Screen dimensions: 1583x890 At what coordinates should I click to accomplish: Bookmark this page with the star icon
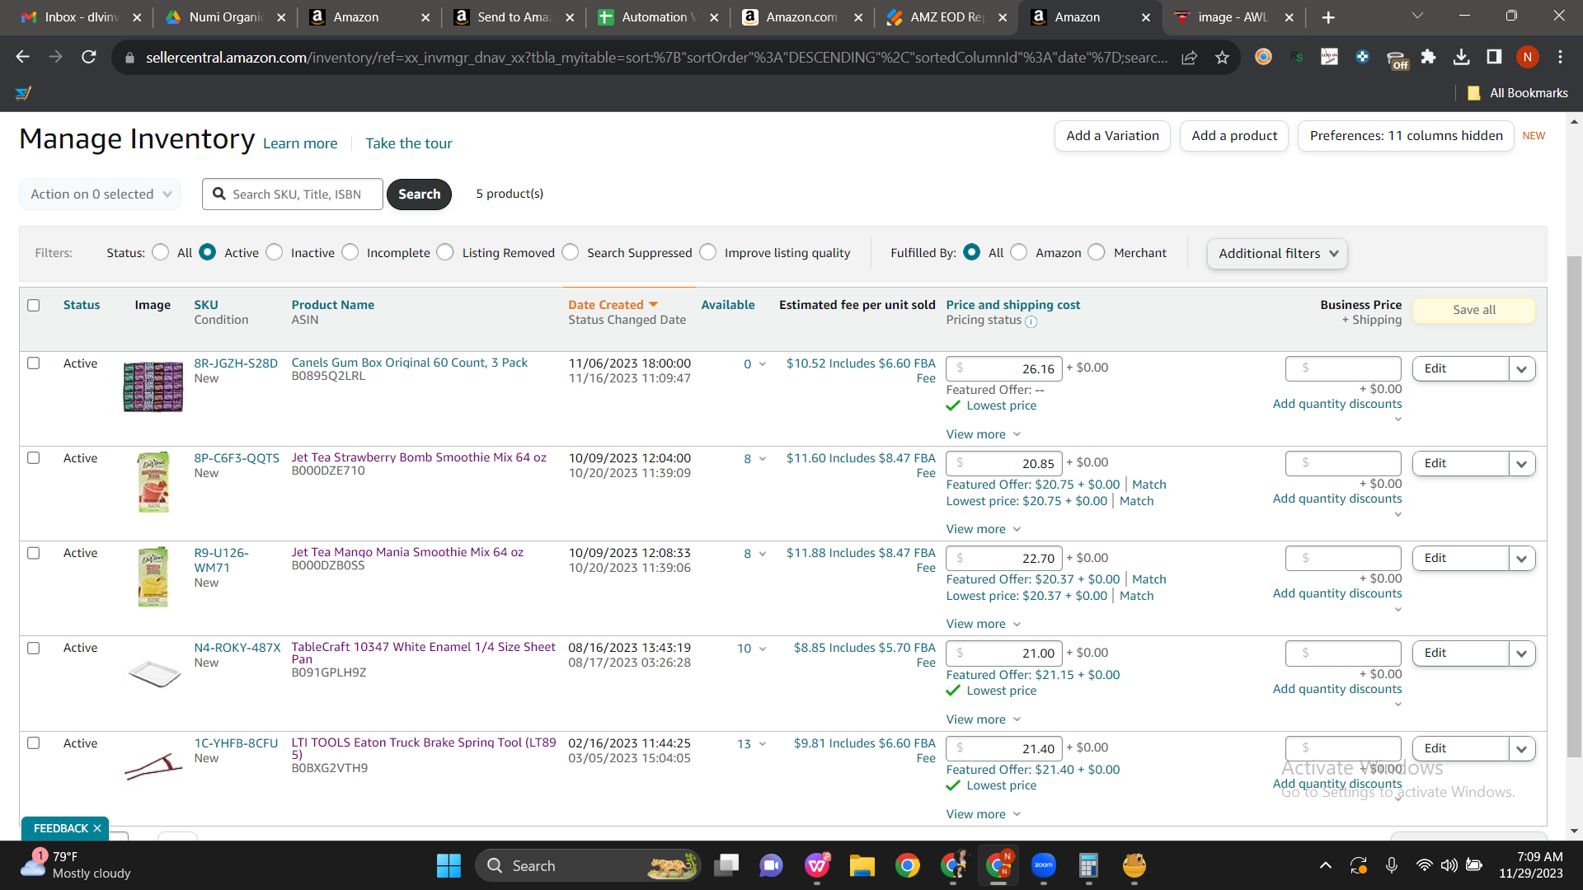tap(1222, 57)
